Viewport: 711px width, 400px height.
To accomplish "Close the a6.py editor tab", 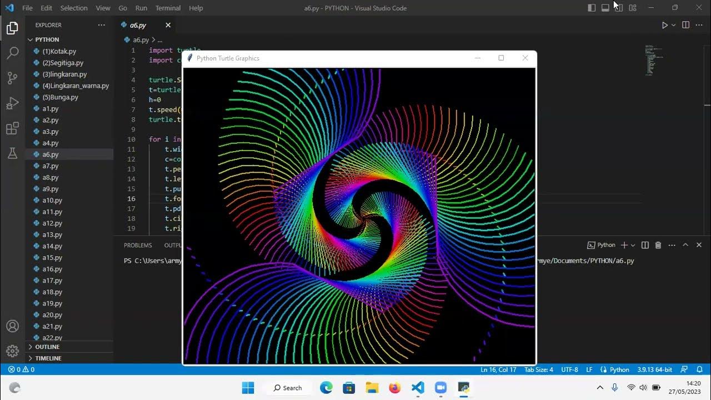I will 168,25.
